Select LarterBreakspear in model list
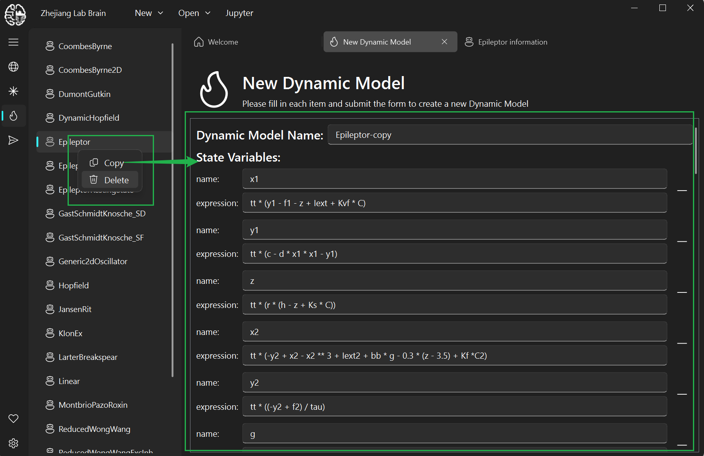Screen dimensions: 704x456 point(104,357)
